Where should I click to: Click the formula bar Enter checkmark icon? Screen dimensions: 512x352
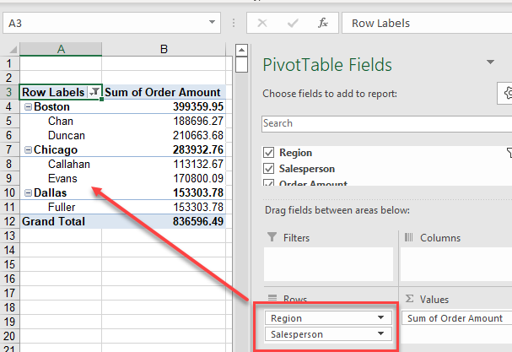coord(292,24)
